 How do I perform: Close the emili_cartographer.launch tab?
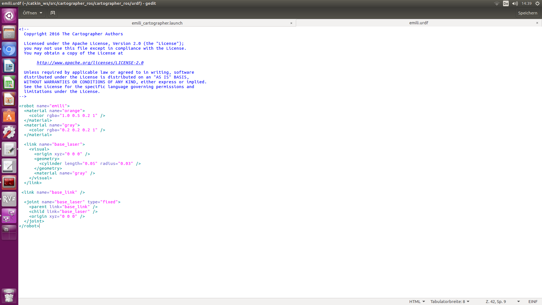(x=291, y=23)
